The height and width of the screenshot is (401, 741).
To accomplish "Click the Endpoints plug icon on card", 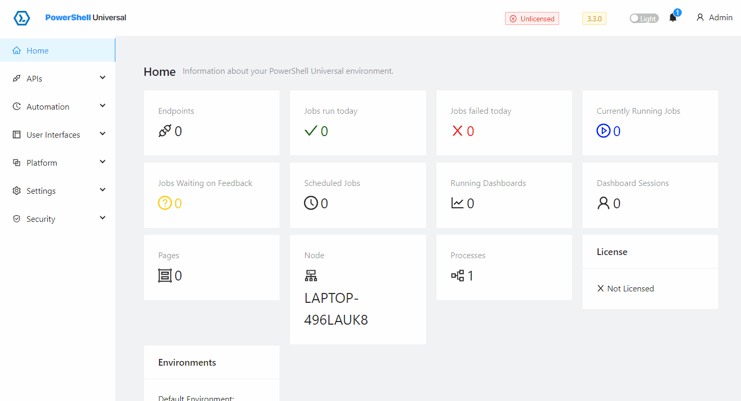I will click(x=165, y=131).
